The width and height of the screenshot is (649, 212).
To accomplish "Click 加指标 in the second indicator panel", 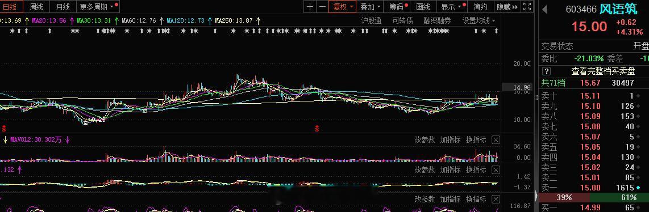I will point(450,169).
